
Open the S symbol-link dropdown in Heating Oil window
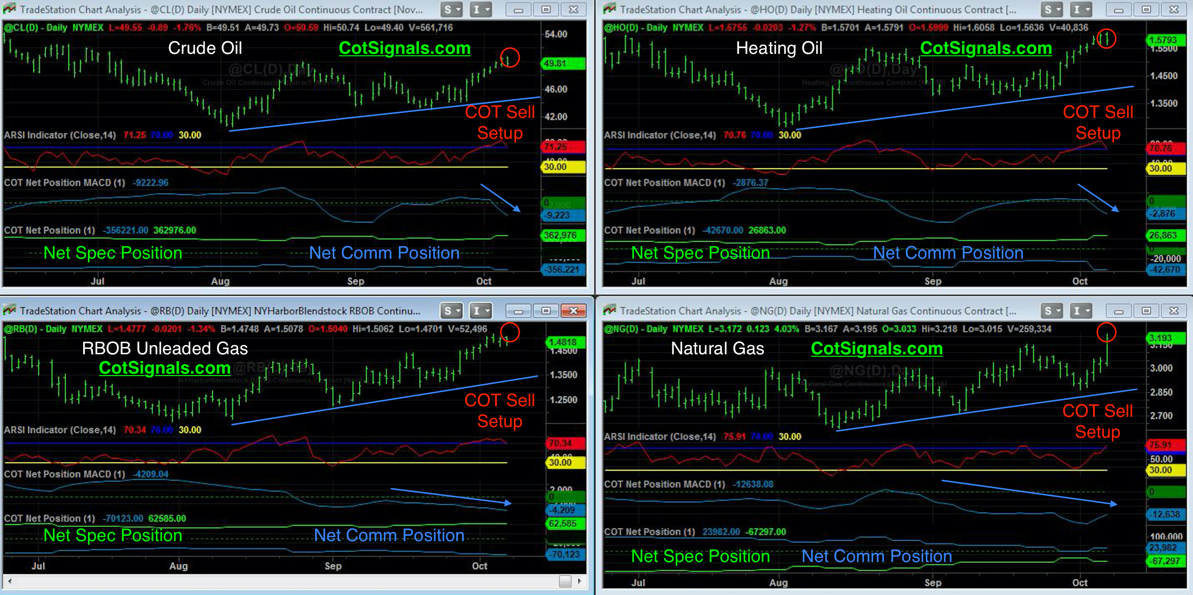point(1052,9)
